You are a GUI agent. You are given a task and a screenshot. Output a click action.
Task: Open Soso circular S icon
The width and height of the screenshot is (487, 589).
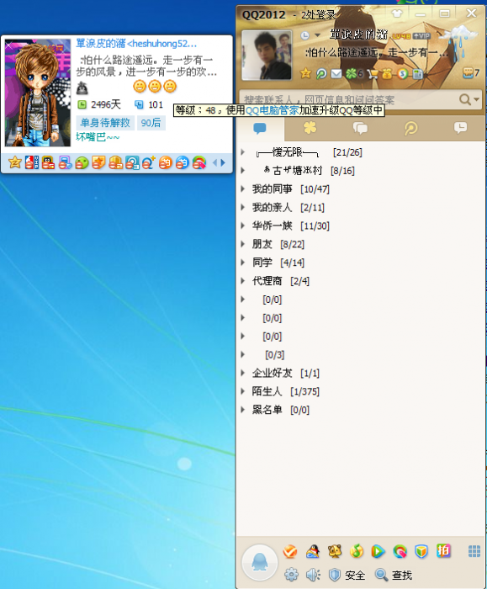pos(403,74)
